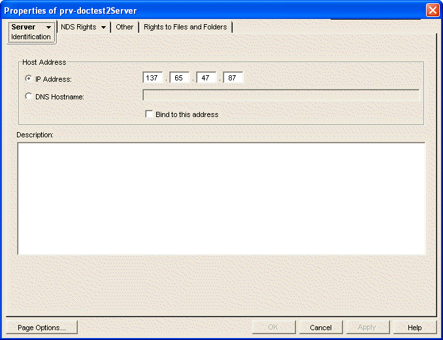Image resolution: width=443 pixels, height=340 pixels.
Task: Click the third IP octet field 47
Action: [206, 78]
